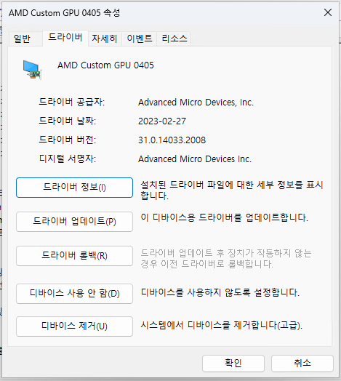341x381 pixels.
Task: Open the 자세히 tab
Action: [105, 39]
